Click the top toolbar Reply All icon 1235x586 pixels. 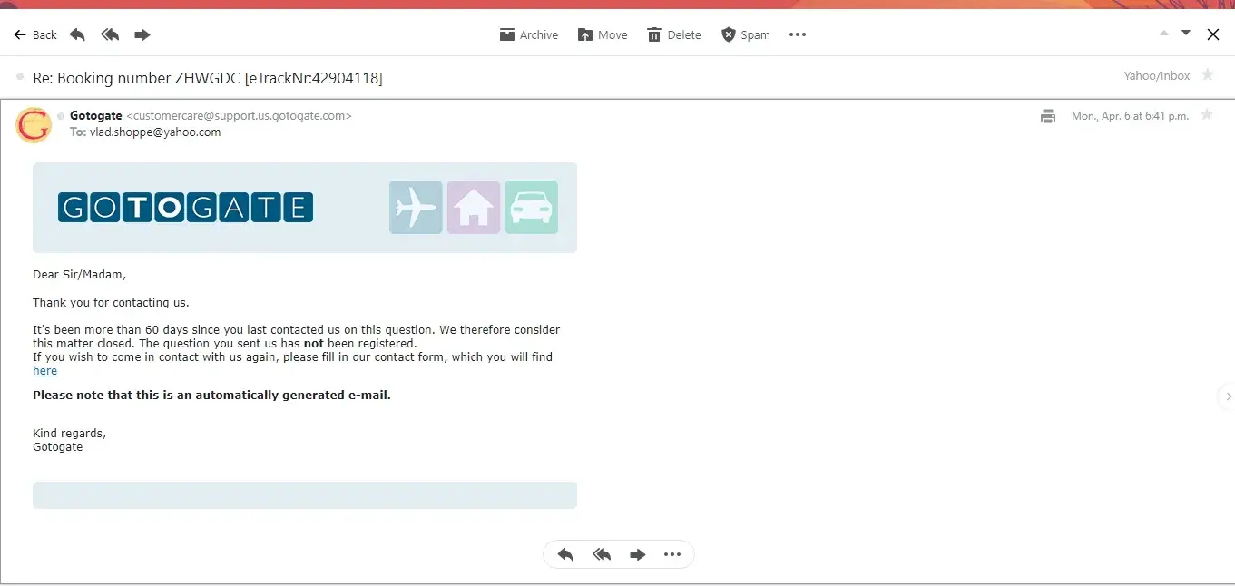110,34
